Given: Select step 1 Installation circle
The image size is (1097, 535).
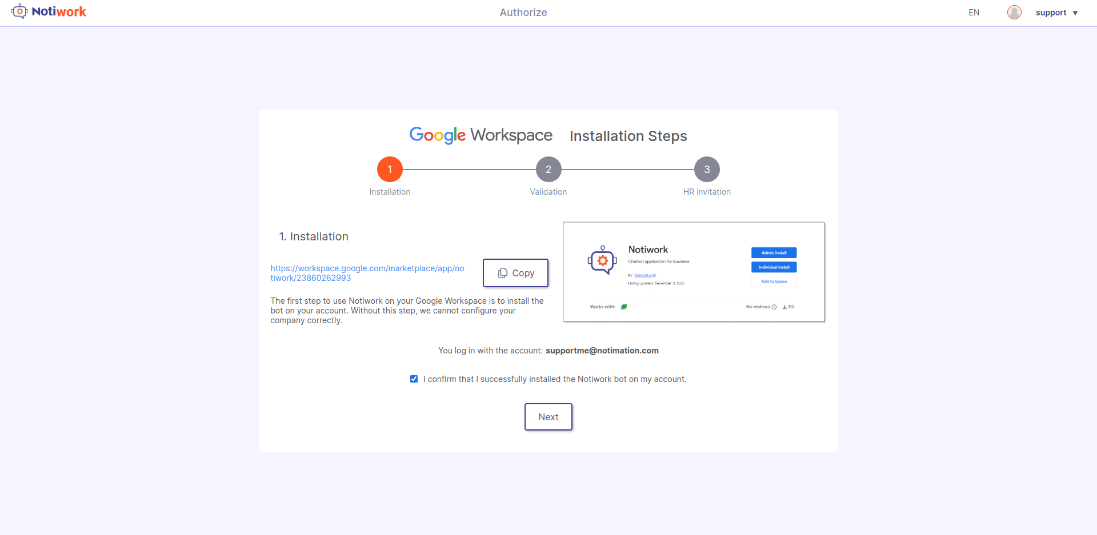Looking at the screenshot, I should [390, 170].
